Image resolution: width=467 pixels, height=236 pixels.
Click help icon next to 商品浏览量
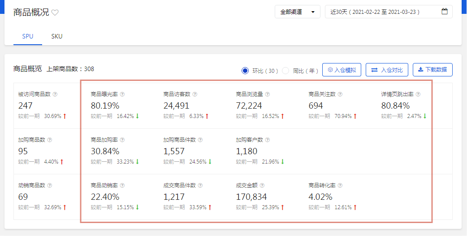click(x=268, y=94)
